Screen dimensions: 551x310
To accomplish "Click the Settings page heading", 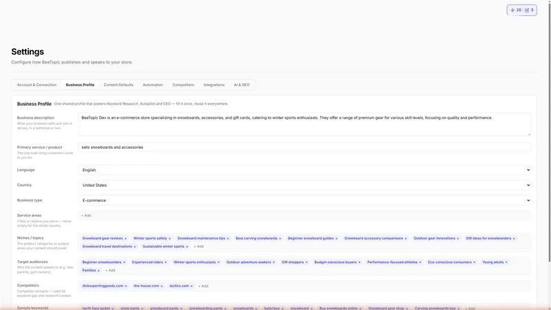I will point(28,52).
